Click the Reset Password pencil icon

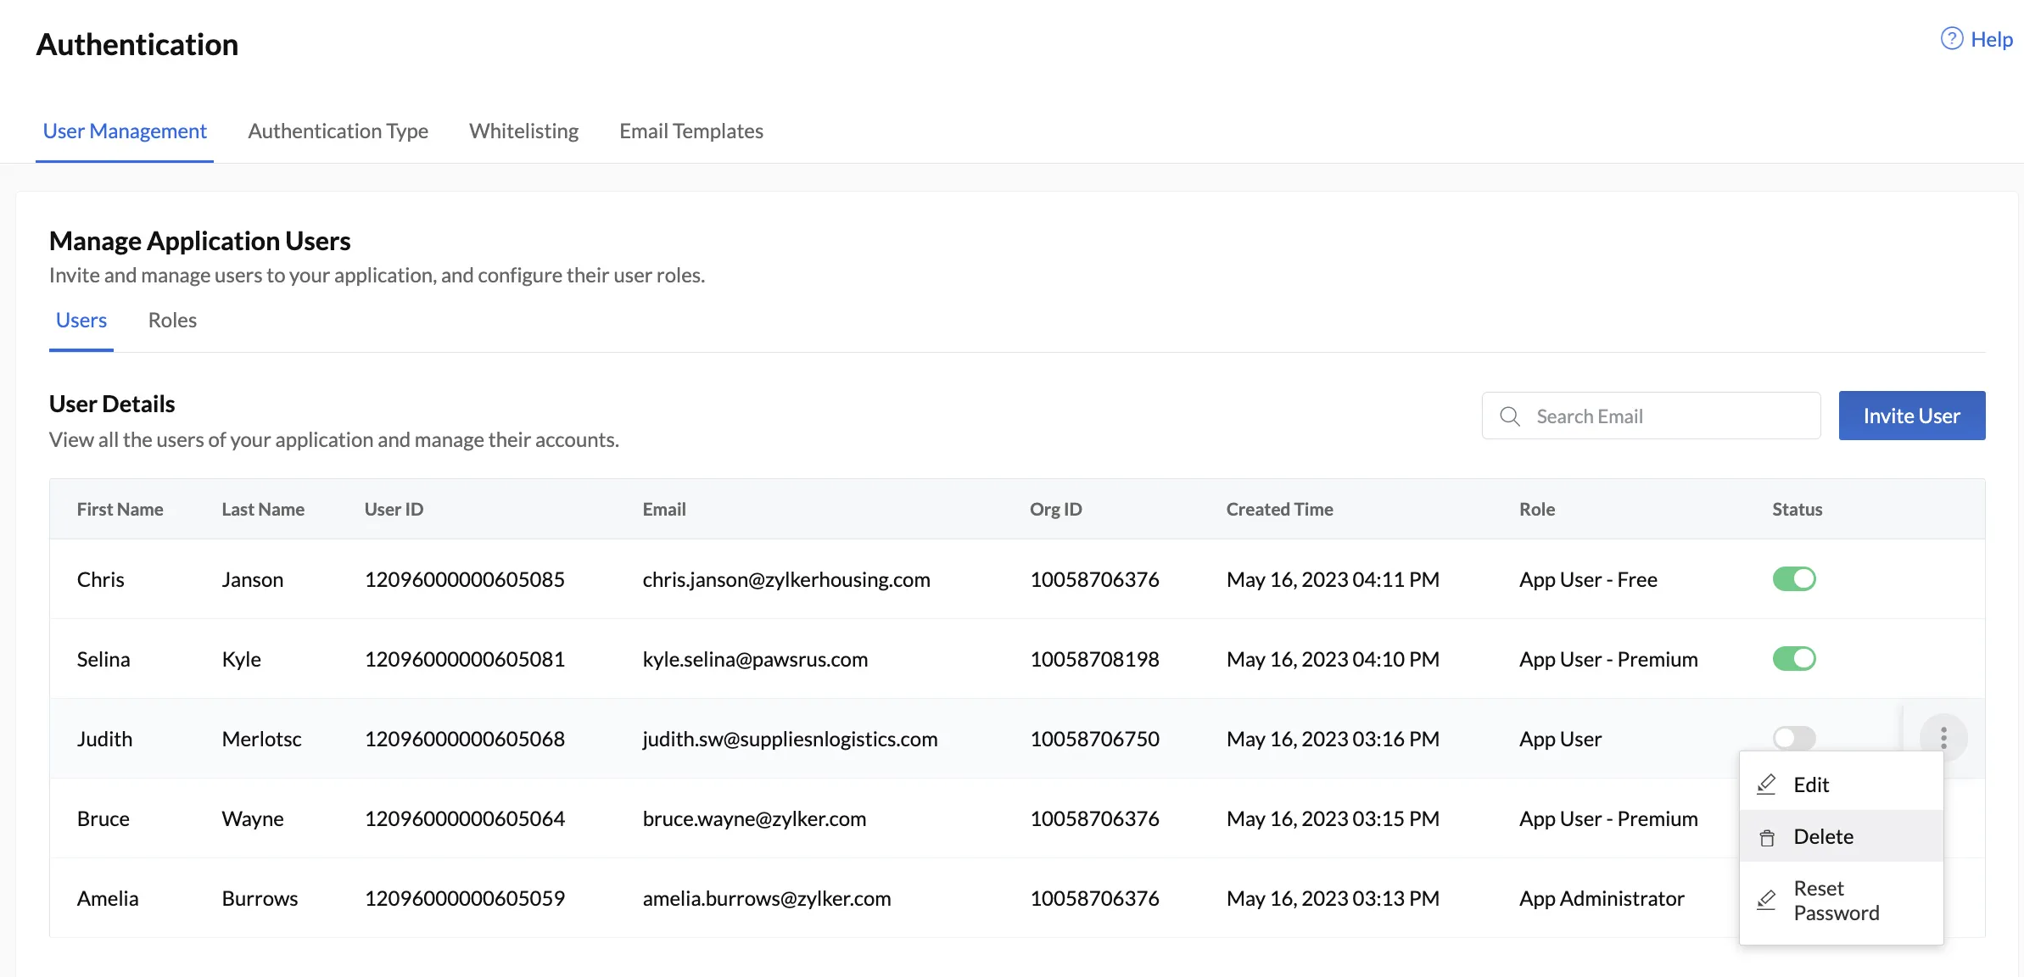click(1766, 901)
